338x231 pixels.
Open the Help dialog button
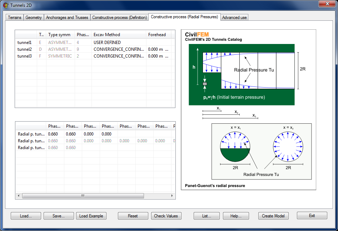click(235, 216)
